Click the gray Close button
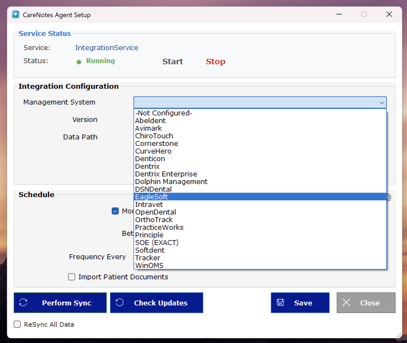 [366, 303]
